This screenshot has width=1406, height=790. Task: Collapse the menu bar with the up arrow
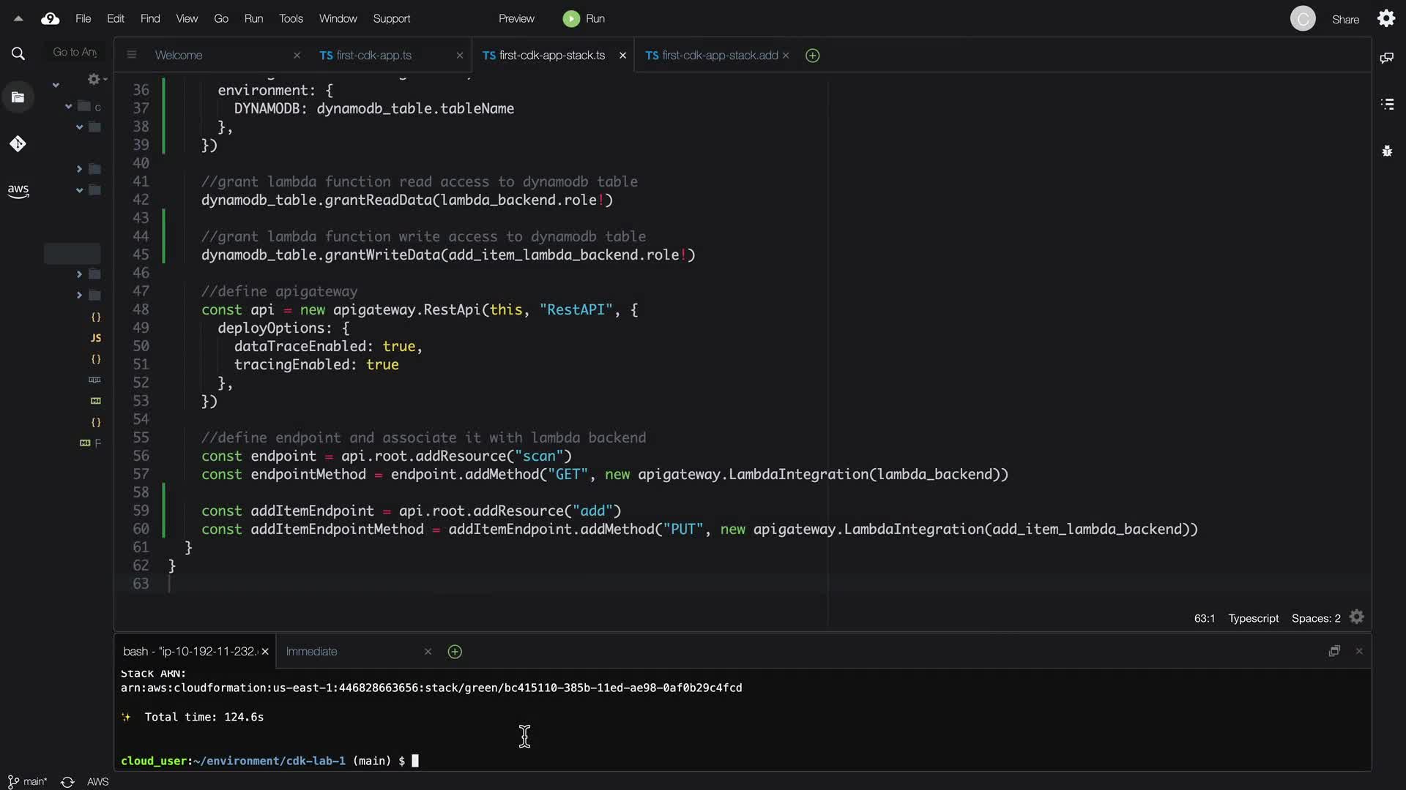click(18, 19)
